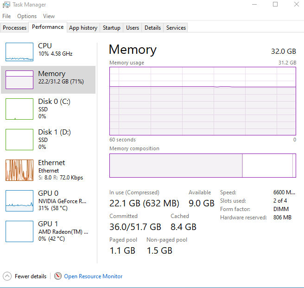The image size is (304, 288).
Task: Select the Memory usage thumbnail in sidebar
Action: click(x=19, y=80)
